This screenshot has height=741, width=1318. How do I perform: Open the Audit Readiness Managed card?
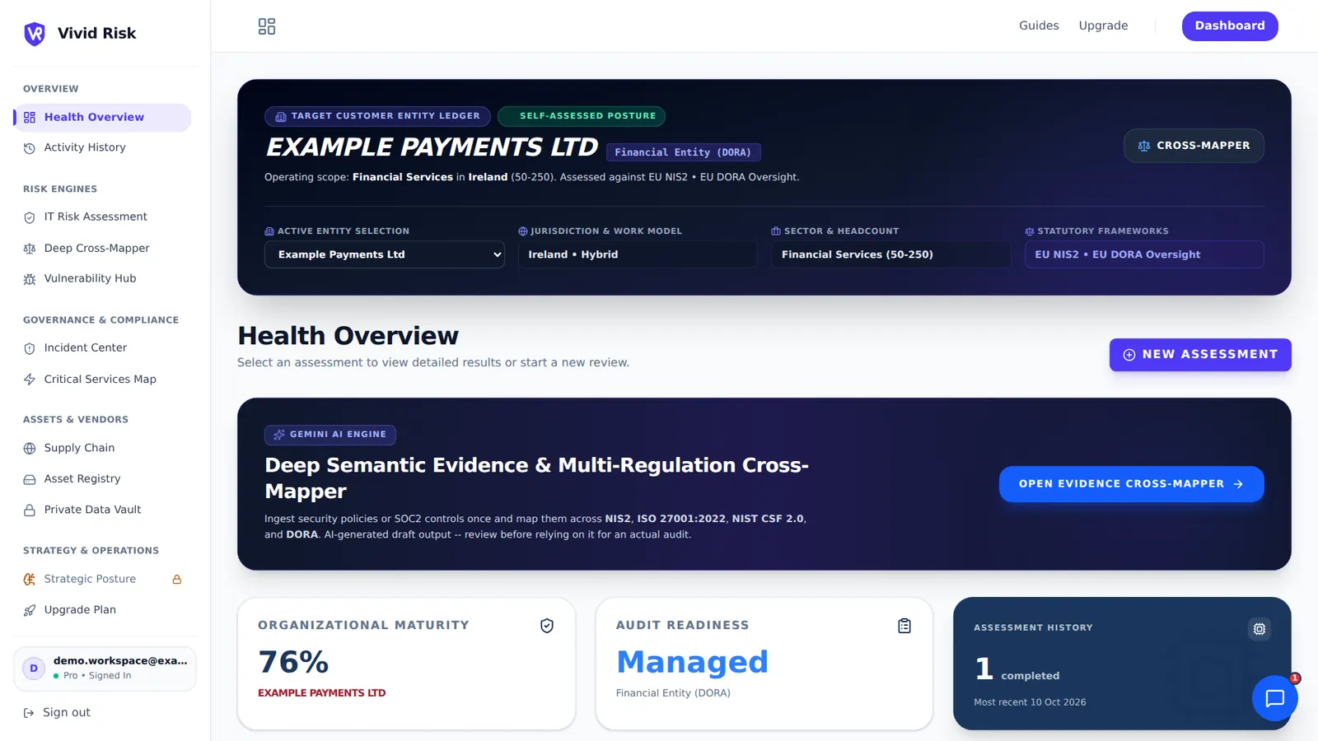764,664
